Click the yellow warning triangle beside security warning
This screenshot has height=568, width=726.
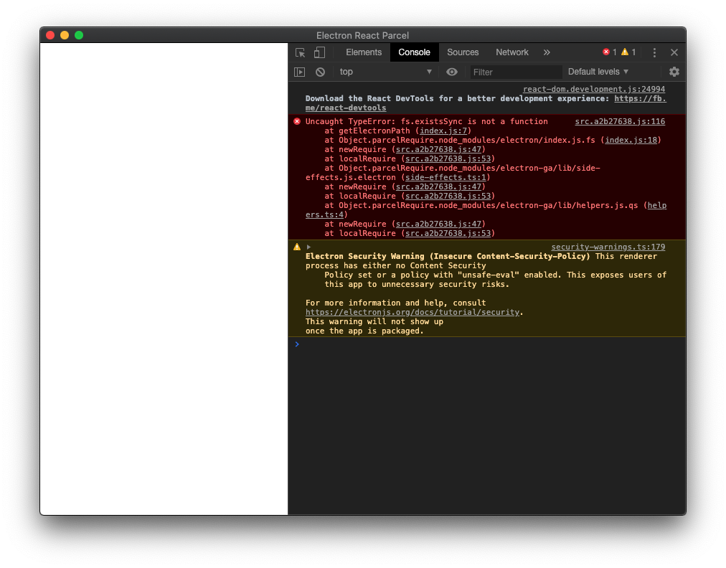[x=297, y=247]
